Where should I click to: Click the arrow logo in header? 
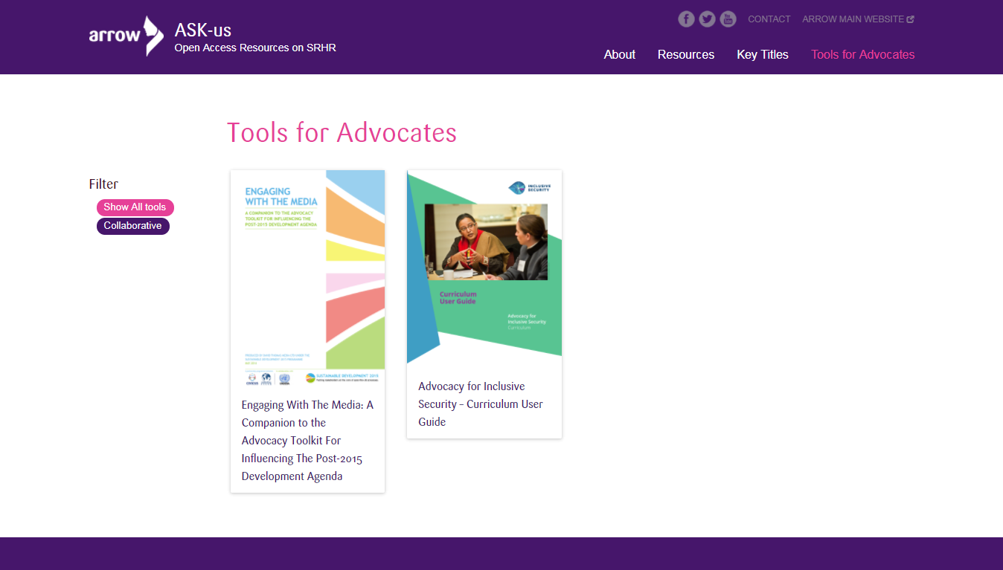coord(126,36)
